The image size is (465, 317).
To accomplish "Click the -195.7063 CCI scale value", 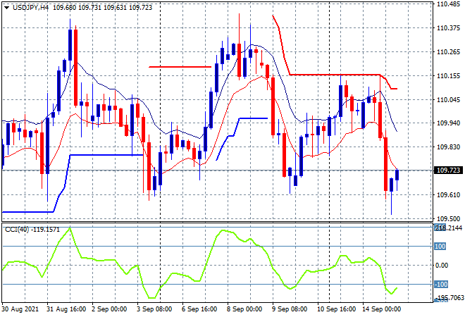I will (450, 298).
